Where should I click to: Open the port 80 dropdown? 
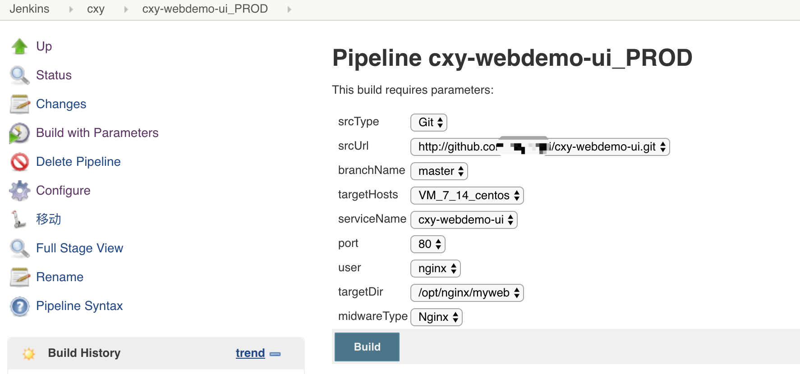(x=428, y=244)
